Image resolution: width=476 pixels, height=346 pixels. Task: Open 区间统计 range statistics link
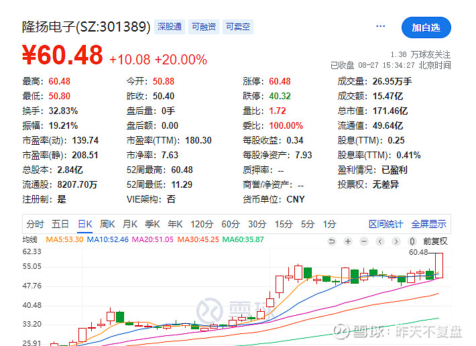tap(386, 224)
